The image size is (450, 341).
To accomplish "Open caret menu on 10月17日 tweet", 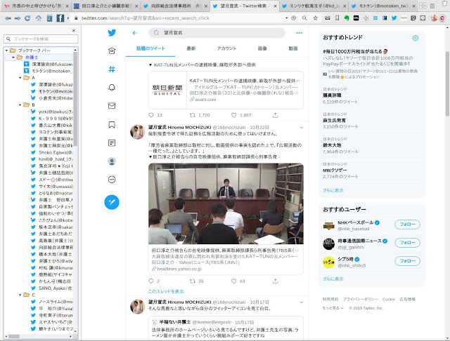I will [x=302, y=302].
